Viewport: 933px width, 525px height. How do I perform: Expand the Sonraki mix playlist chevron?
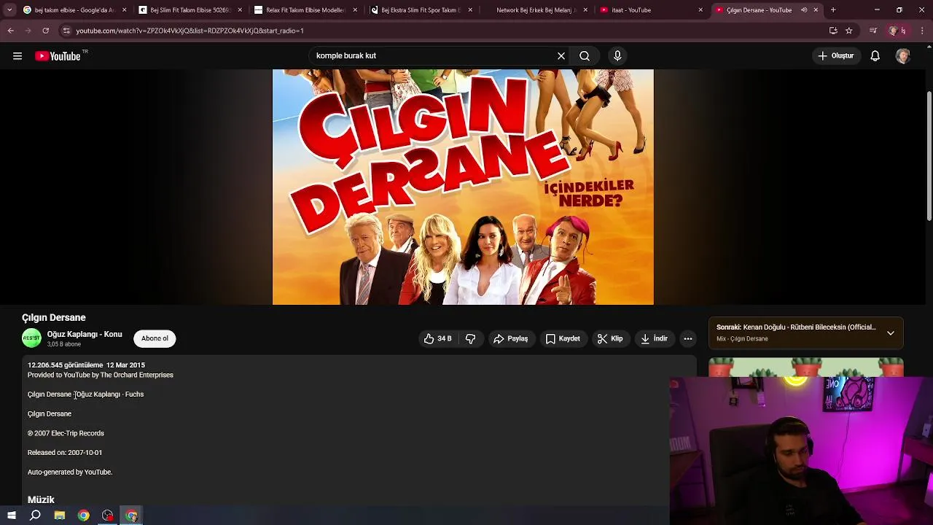coord(891,332)
